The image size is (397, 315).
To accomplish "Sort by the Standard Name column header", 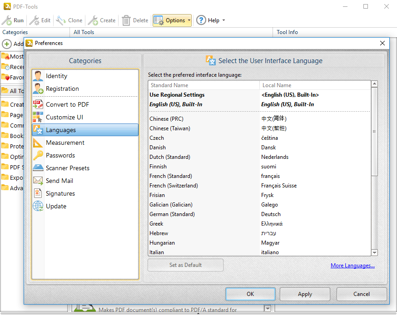I will coord(203,85).
